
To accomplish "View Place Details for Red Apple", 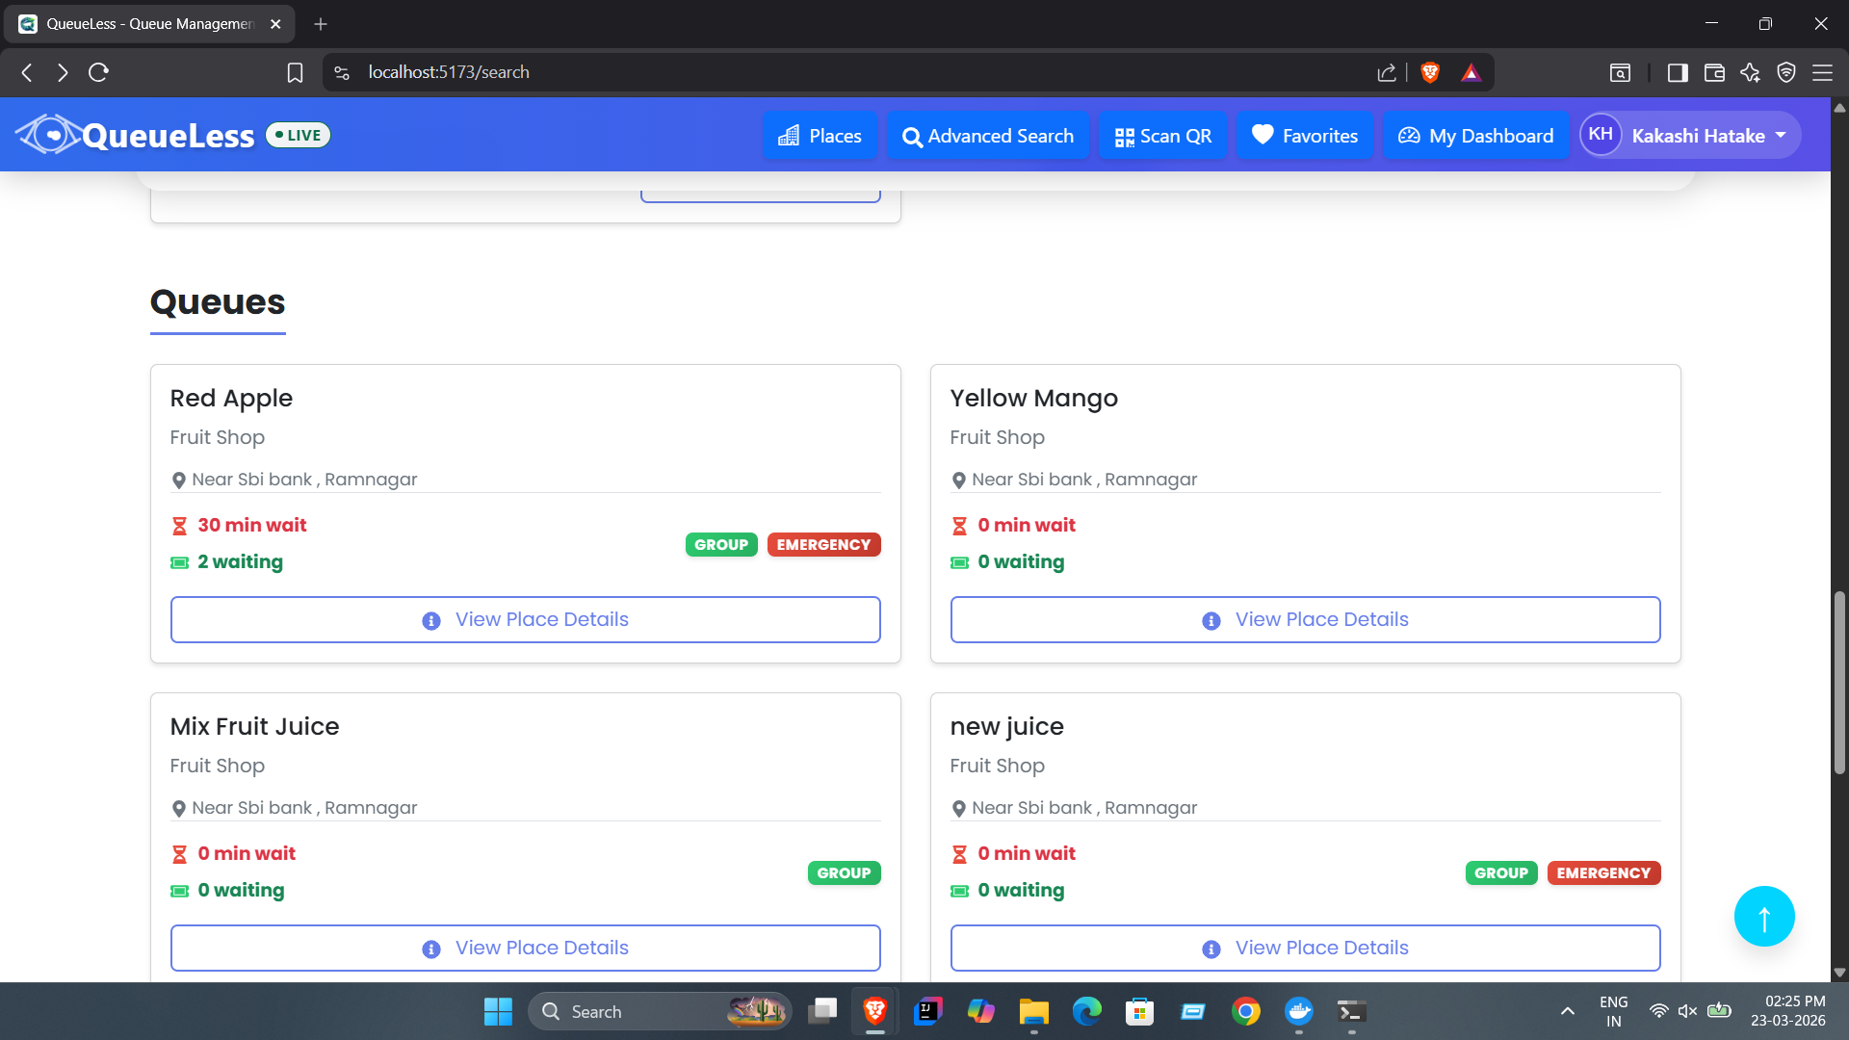I will (525, 619).
